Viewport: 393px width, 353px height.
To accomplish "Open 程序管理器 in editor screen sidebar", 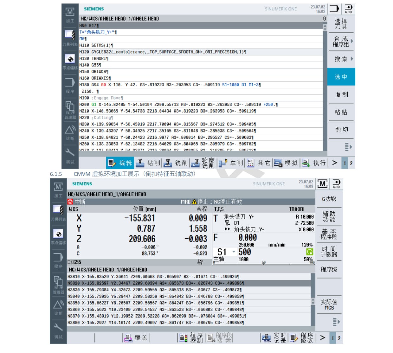I will tap(70, 110).
